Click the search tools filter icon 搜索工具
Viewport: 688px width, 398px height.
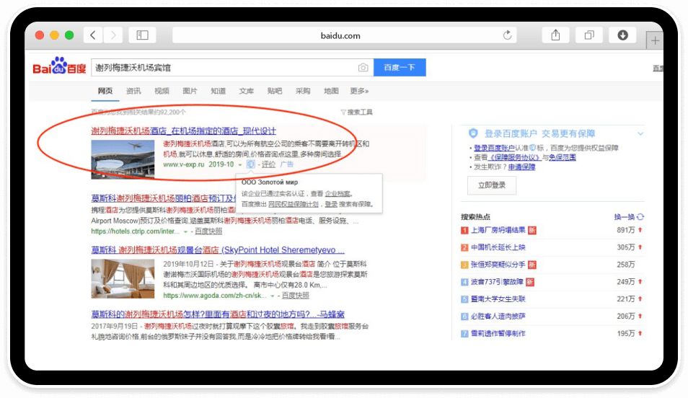(356, 112)
